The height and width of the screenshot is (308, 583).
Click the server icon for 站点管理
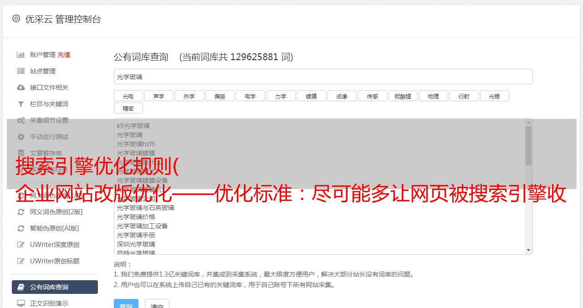click(20, 71)
